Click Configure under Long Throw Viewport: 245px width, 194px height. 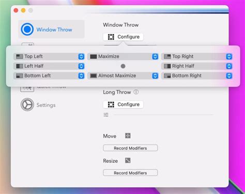pos(123,105)
